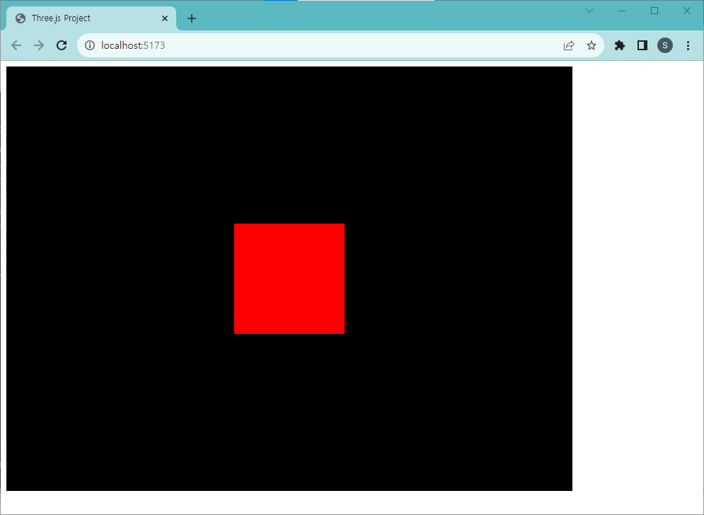Open Chrome three-dot menu

tap(688, 45)
